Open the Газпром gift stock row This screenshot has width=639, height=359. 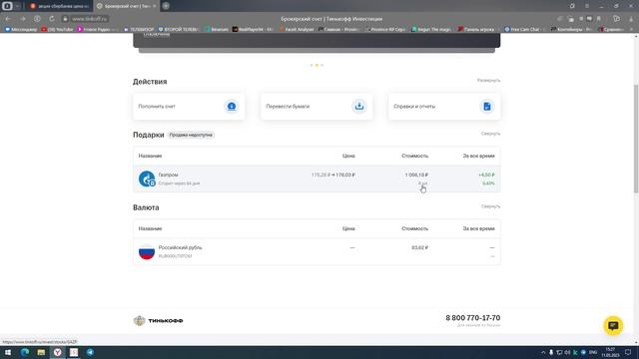point(317,179)
